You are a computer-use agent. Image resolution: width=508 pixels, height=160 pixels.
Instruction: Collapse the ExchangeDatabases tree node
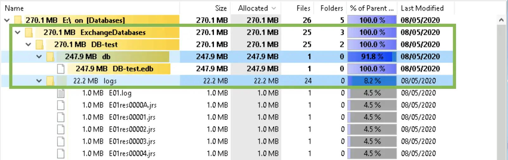[x=18, y=32]
